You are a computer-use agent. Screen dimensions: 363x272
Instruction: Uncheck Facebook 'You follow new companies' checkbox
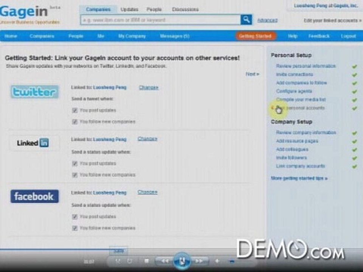74,228
